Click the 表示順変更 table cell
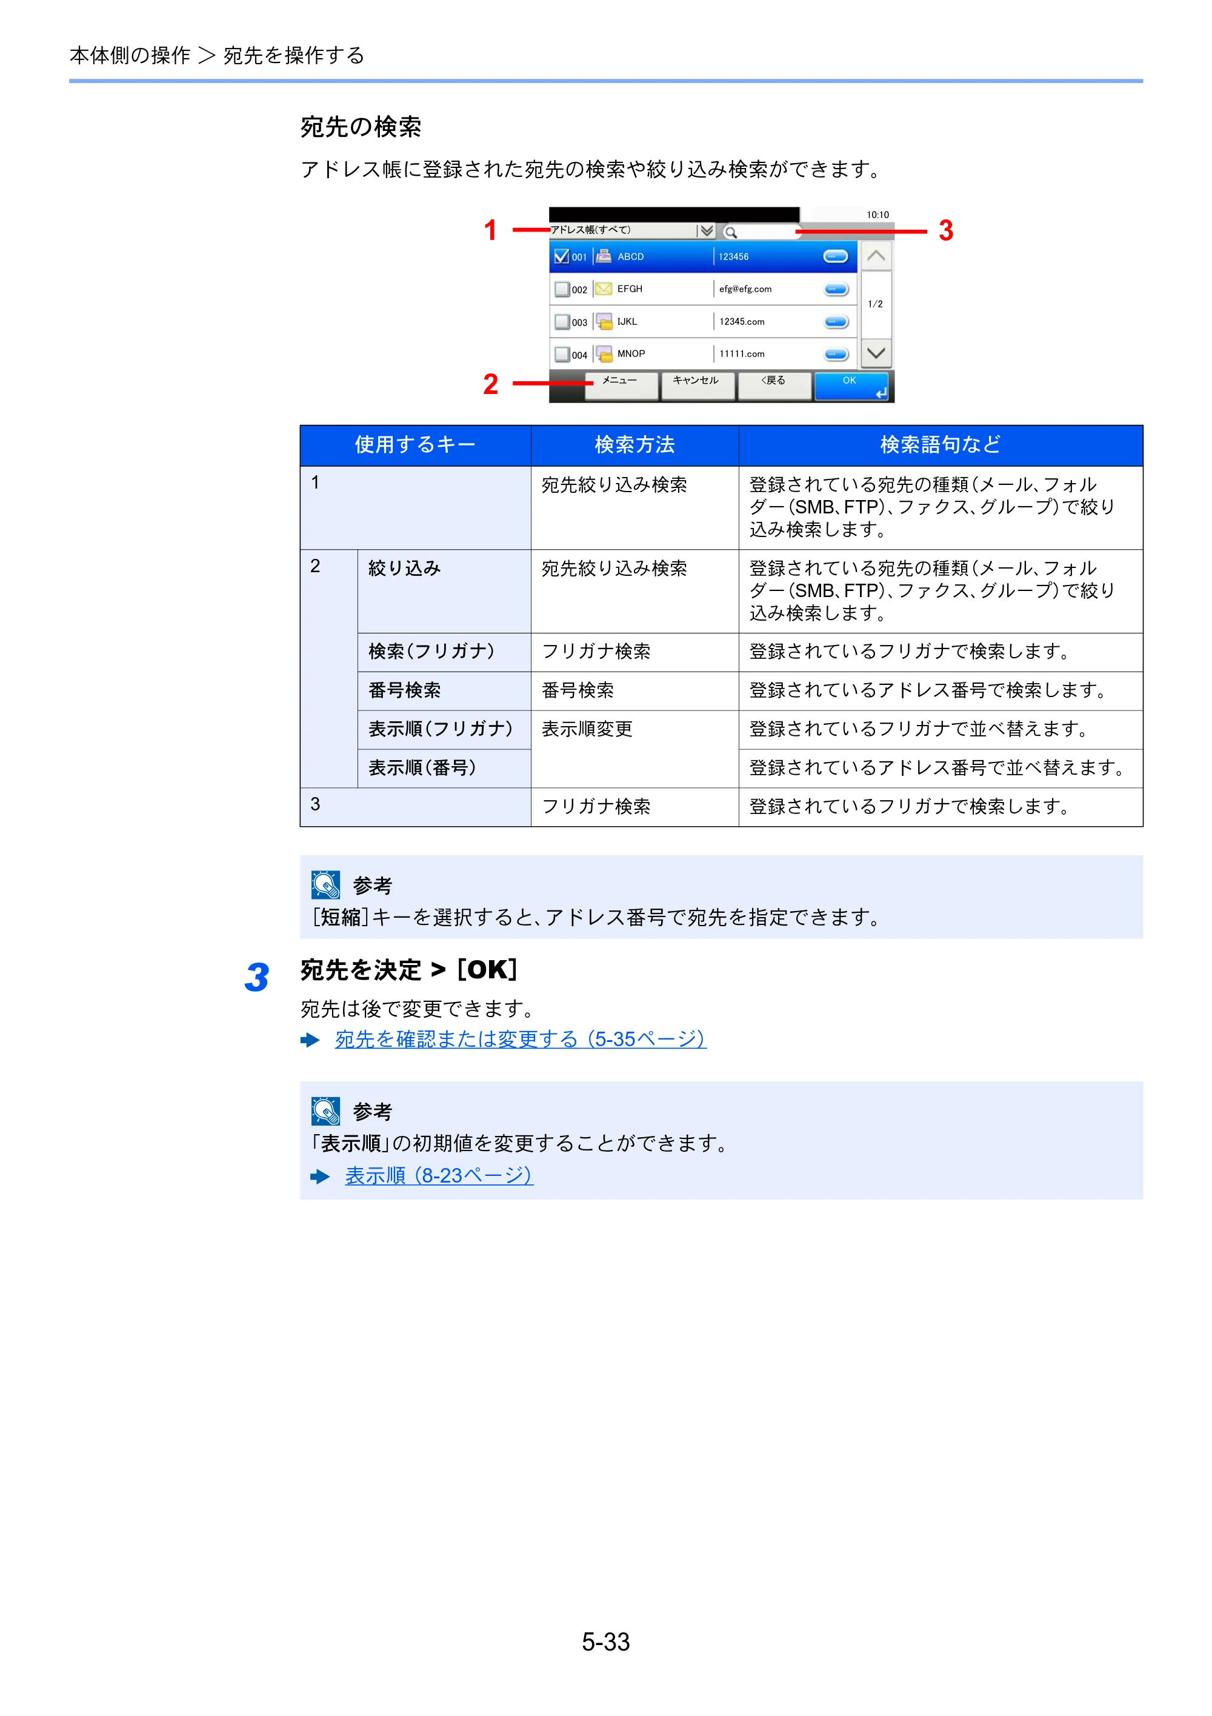Viewport: 1212px width, 1716px height. (634, 749)
